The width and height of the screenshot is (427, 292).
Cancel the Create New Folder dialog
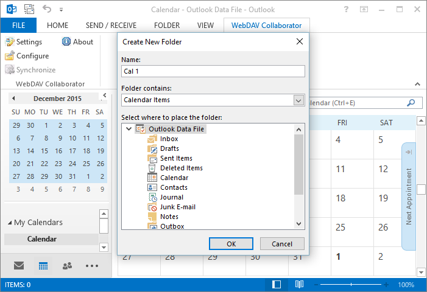coord(282,243)
